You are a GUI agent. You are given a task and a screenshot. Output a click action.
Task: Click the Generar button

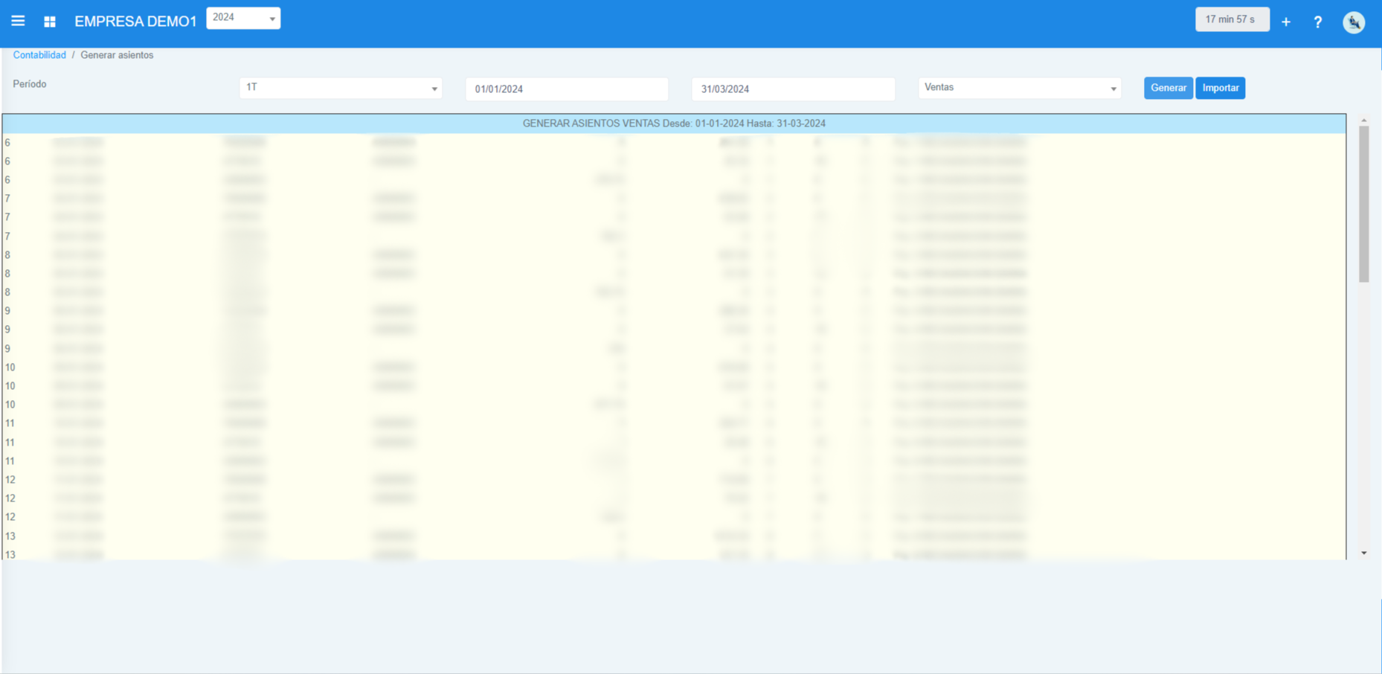click(1168, 88)
